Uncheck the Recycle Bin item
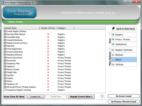 5,61
